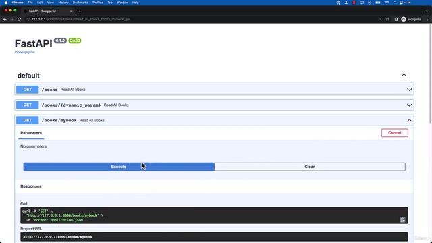
Task: Click the /books/{dynamic_param} path text
Action: click(x=71, y=105)
